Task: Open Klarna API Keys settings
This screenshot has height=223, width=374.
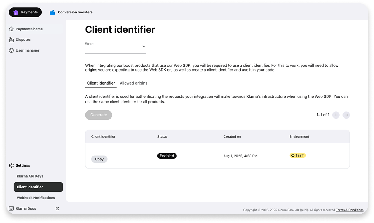Action: point(30,176)
